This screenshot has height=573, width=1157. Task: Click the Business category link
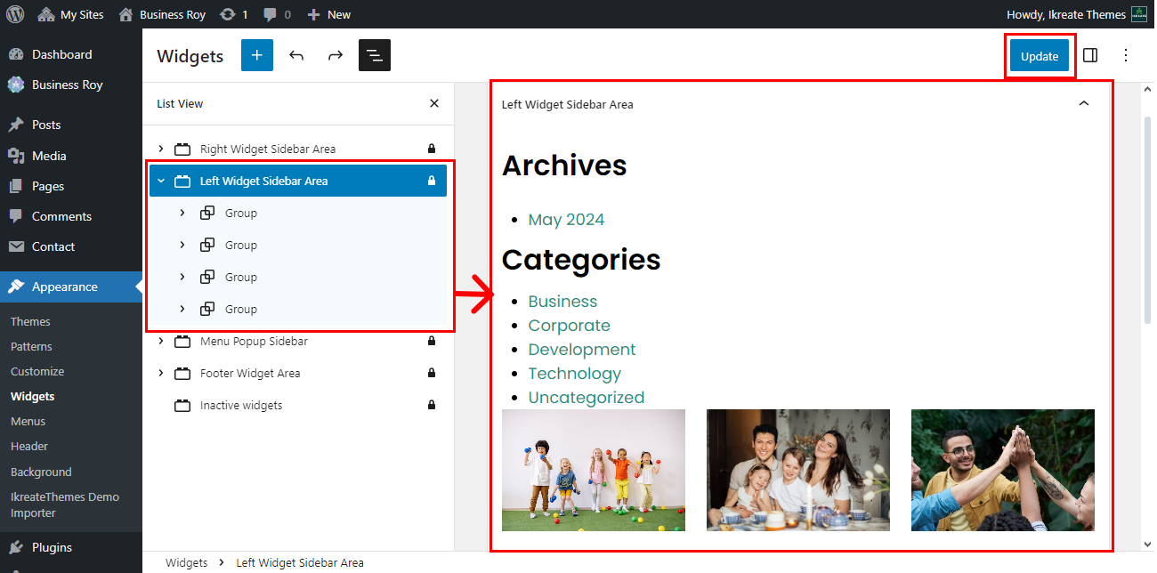(562, 302)
